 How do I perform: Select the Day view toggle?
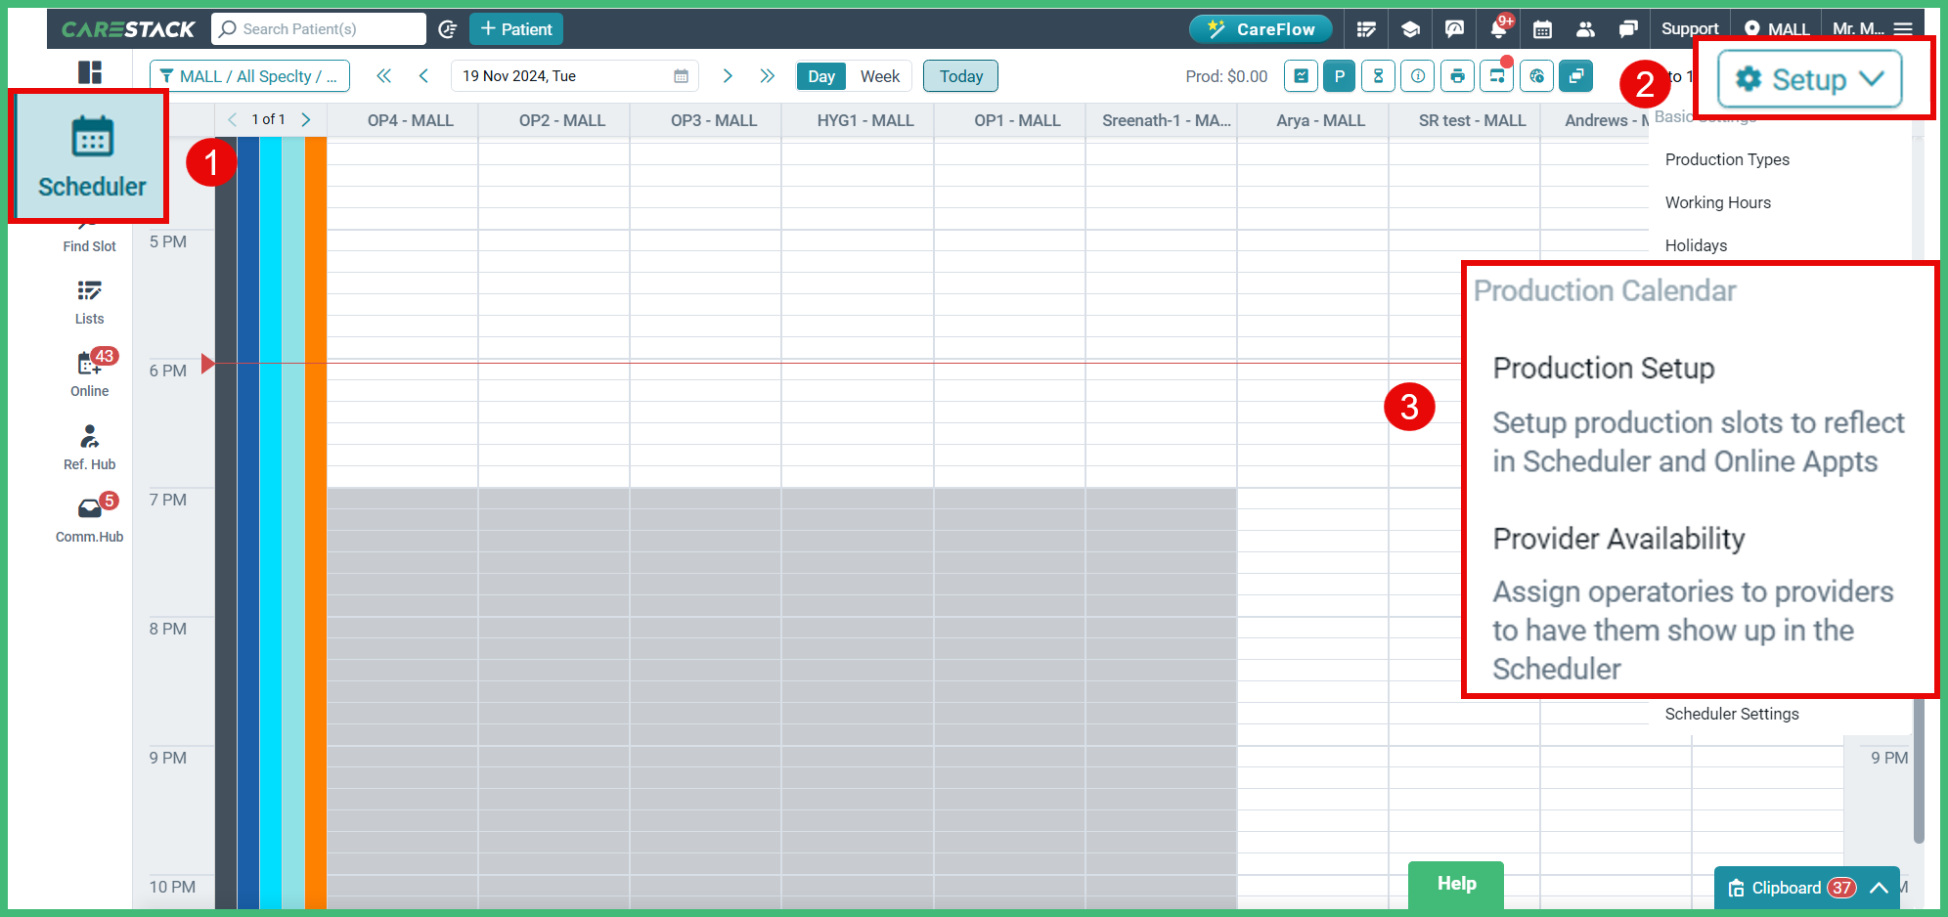point(819,75)
